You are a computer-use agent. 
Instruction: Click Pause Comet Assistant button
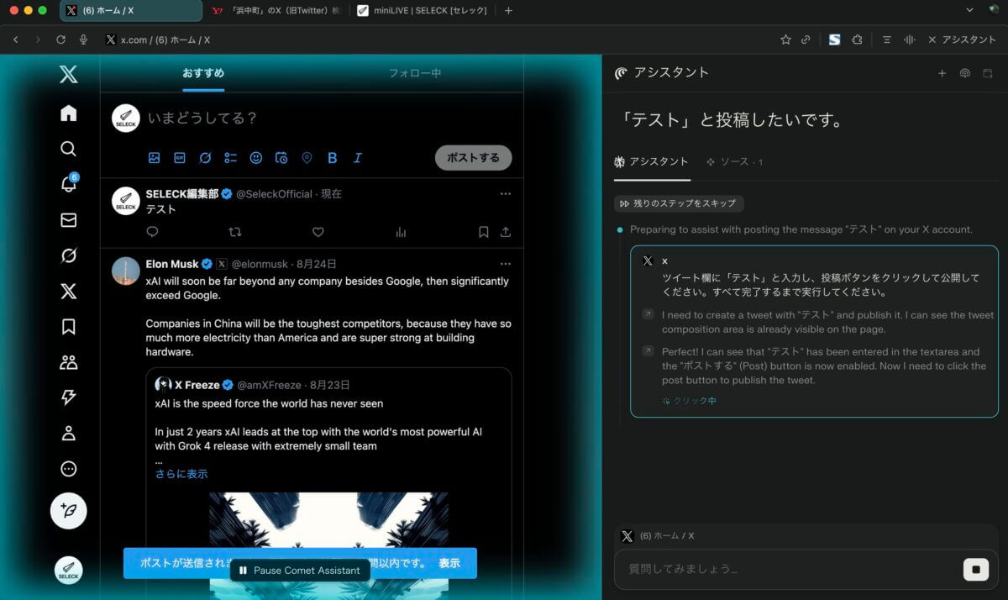pos(300,571)
